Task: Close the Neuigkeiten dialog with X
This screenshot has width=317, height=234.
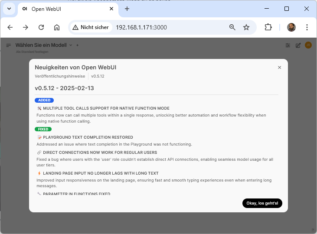Action: tap(279, 68)
